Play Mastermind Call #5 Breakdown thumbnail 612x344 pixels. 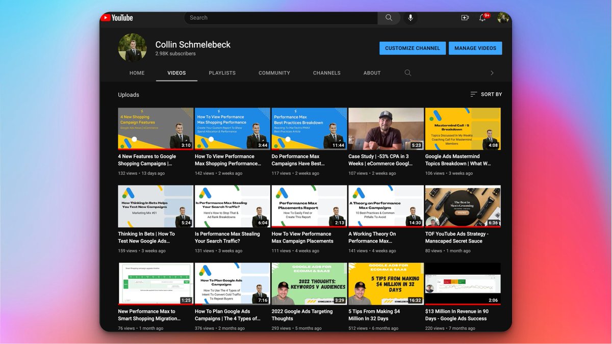463,128
